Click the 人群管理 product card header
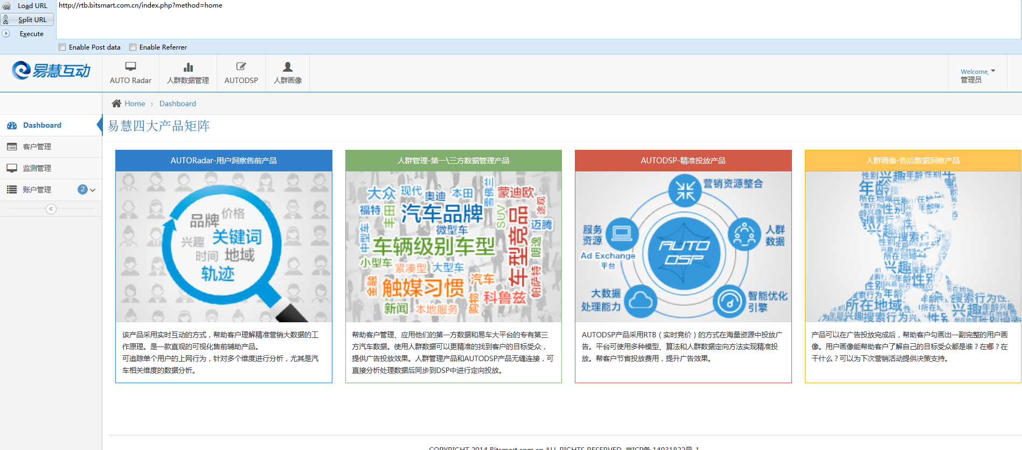Viewport: 1022px width, 450px height. pos(454,161)
